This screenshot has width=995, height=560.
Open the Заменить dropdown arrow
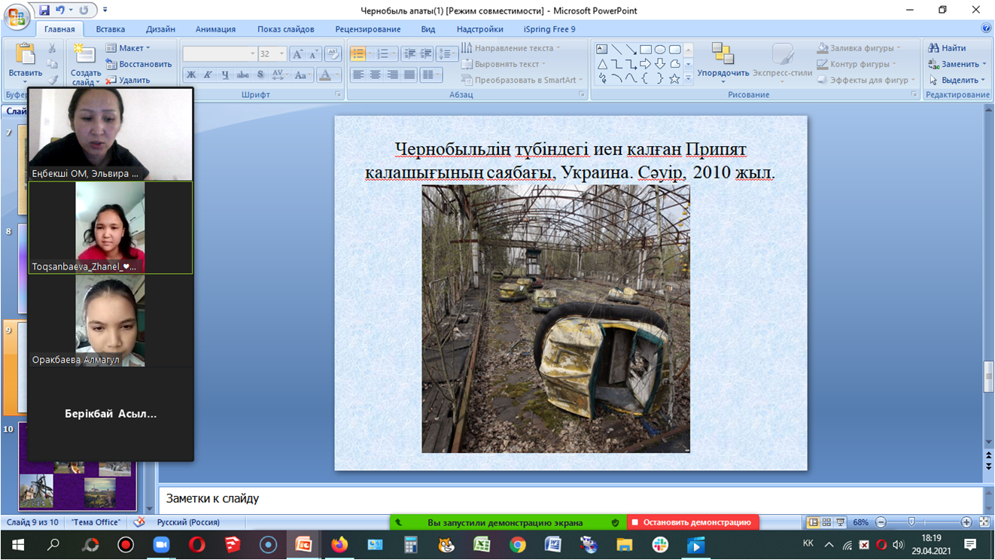tap(985, 64)
